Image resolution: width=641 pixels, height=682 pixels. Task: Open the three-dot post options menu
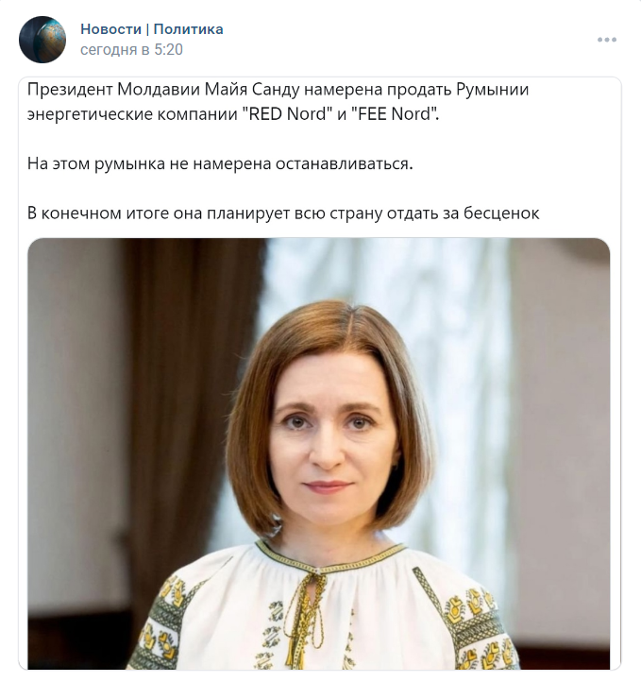(x=607, y=40)
